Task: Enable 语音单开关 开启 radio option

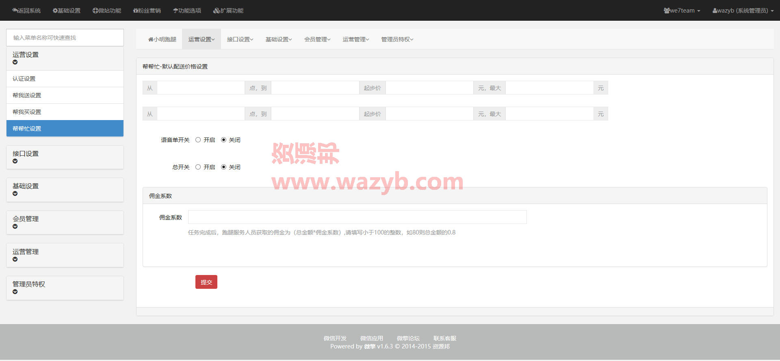Action: click(198, 140)
